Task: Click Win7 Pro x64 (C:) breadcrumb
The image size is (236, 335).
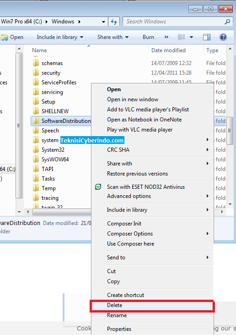Action: pyautogui.click(x=21, y=22)
